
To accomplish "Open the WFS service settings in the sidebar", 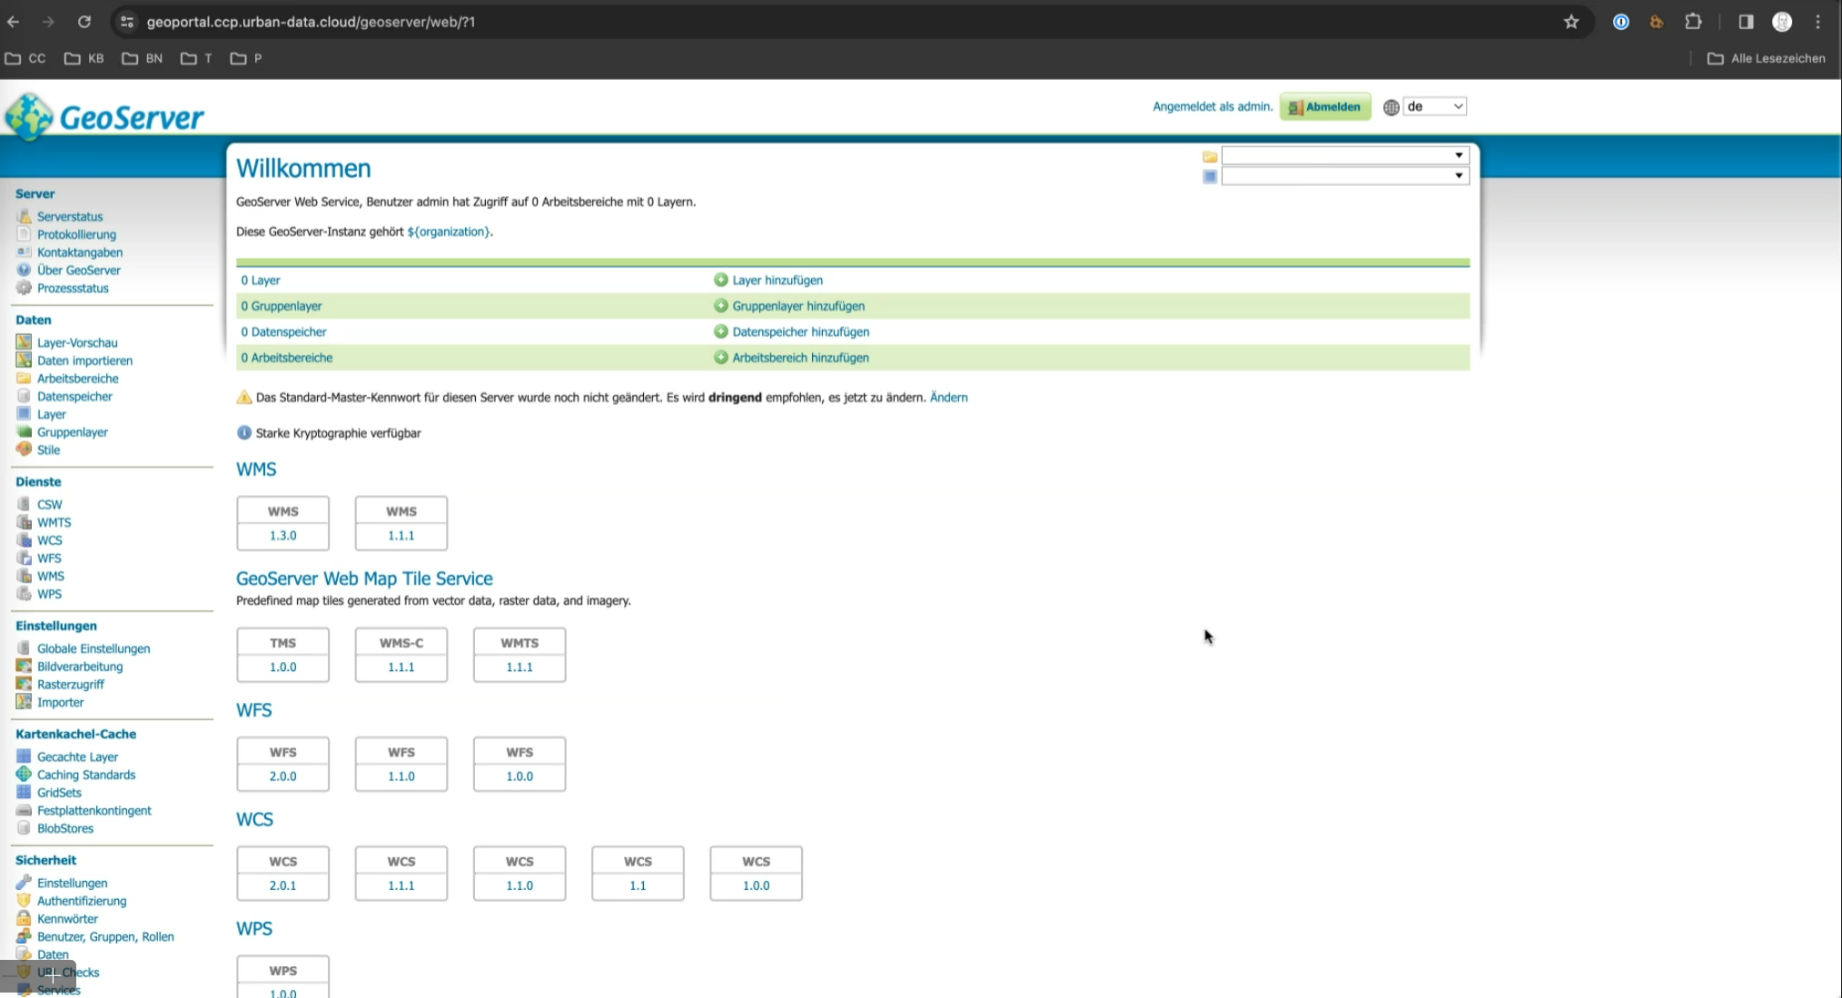I will (x=49, y=558).
